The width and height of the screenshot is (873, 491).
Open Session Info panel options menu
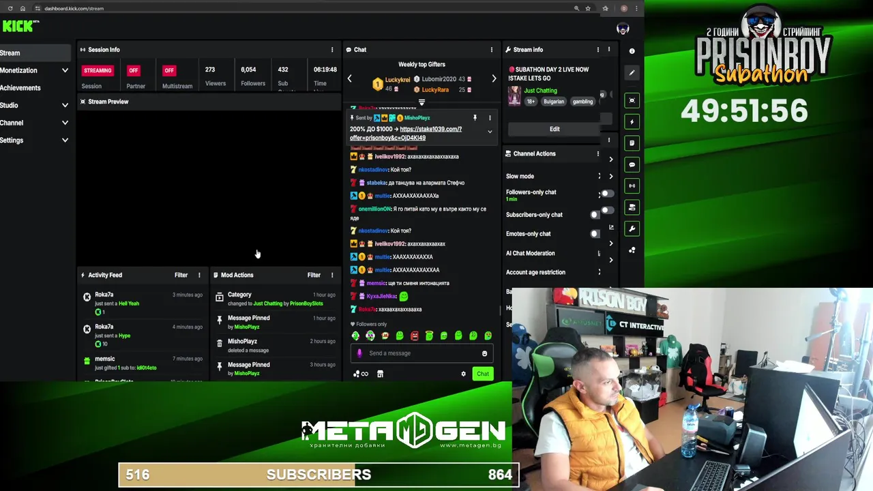[332, 50]
